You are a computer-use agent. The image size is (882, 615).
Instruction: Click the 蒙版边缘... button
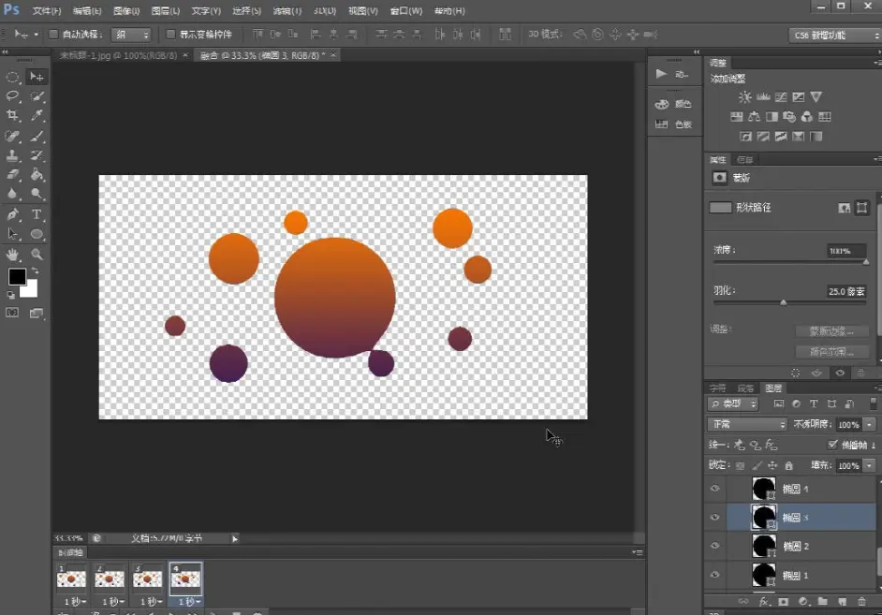(831, 331)
